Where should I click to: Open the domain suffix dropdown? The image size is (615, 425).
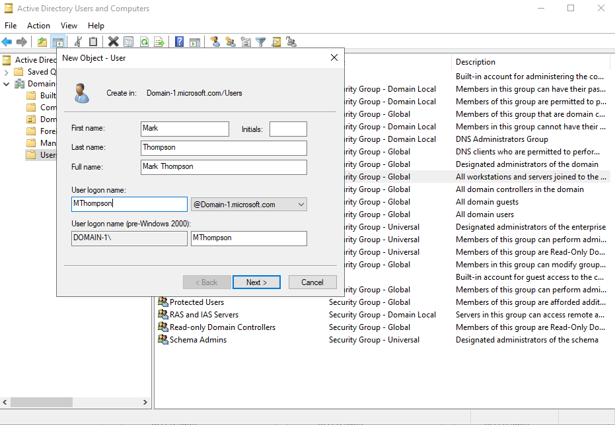(x=299, y=204)
